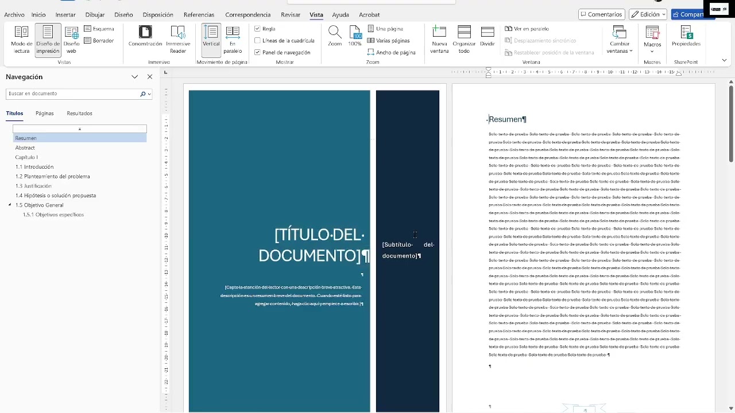Choose Varias páginas zoom
The width and height of the screenshot is (735, 413).
point(389,41)
